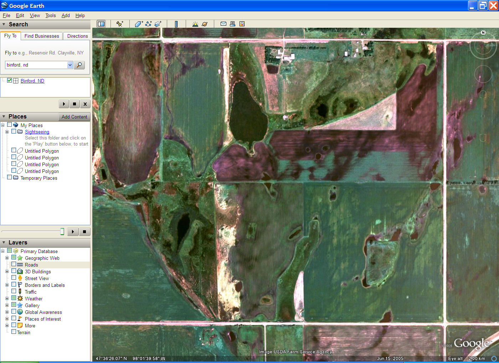499x363 pixels.
Task: Toggle the Traffic layer checkbox
Action: (x=14, y=291)
